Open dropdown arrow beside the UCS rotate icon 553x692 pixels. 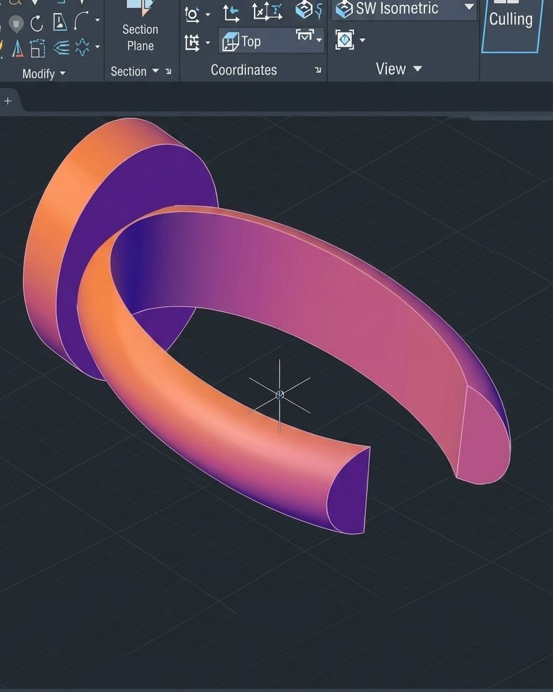click(207, 14)
